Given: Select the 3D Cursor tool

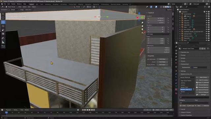Looking at the screenshot, I should coord(3,18).
